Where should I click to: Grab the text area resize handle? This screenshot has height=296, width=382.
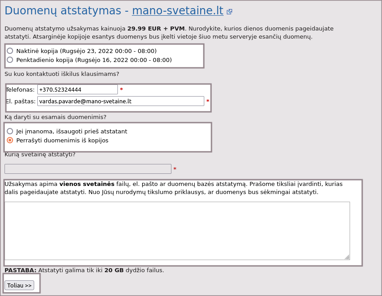coord(347,257)
